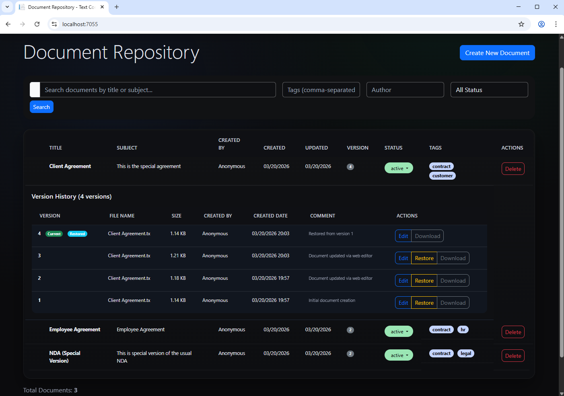Click the site info icon in address bar
564x396 pixels.
coord(54,24)
